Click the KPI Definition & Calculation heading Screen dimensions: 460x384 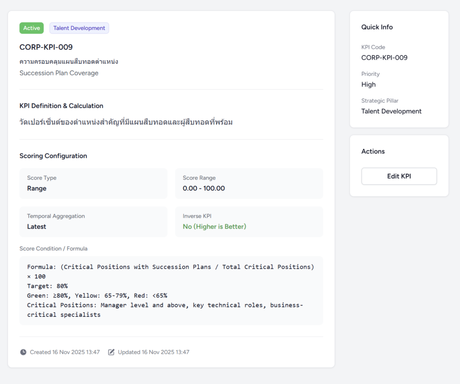click(x=61, y=106)
